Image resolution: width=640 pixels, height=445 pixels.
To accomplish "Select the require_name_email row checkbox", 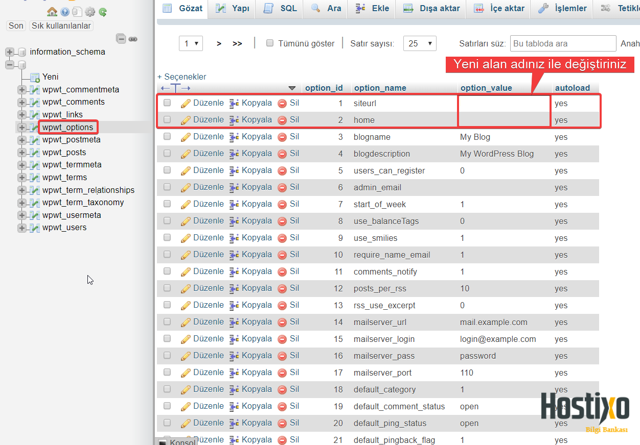I will coord(167,255).
